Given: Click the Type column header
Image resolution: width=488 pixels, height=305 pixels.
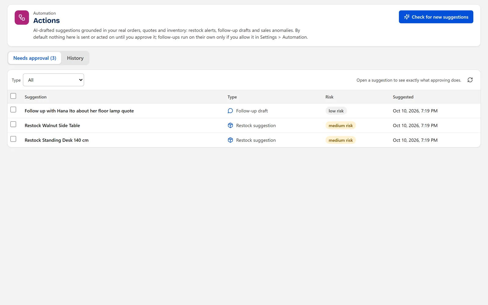Looking at the screenshot, I should tap(232, 97).
